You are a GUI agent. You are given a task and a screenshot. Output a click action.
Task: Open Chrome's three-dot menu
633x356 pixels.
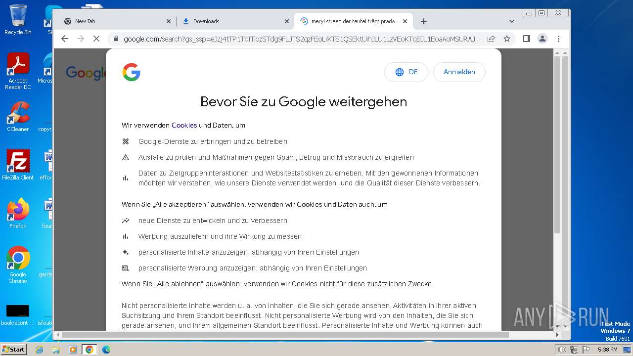(x=558, y=39)
